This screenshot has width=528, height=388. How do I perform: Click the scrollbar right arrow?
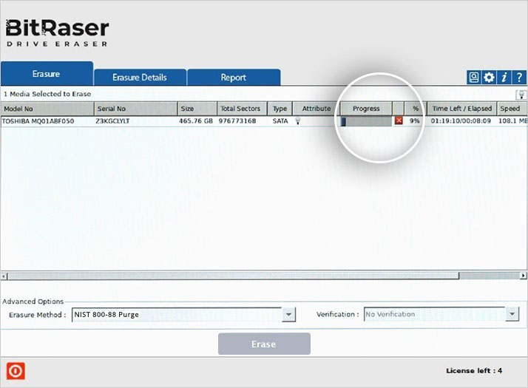coord(524,276)
